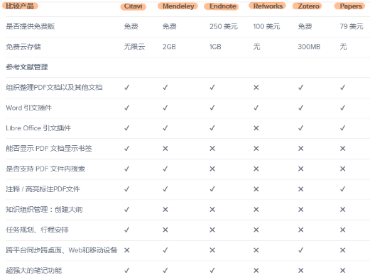Click the 79 美元 Papers price cell

click(352, 26)
